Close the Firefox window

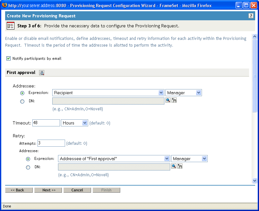click(x=254, y=5)
